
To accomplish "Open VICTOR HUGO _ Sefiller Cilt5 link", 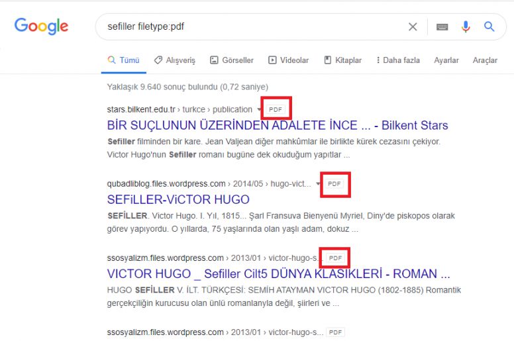I will pyautogui.click(x=278, y=273).
